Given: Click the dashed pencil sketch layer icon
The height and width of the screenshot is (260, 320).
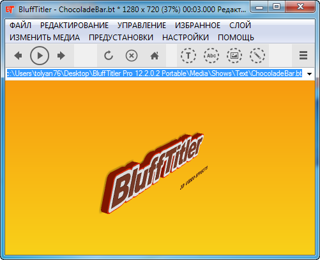Looking at the screenshot, I should (x=257, y=56).
